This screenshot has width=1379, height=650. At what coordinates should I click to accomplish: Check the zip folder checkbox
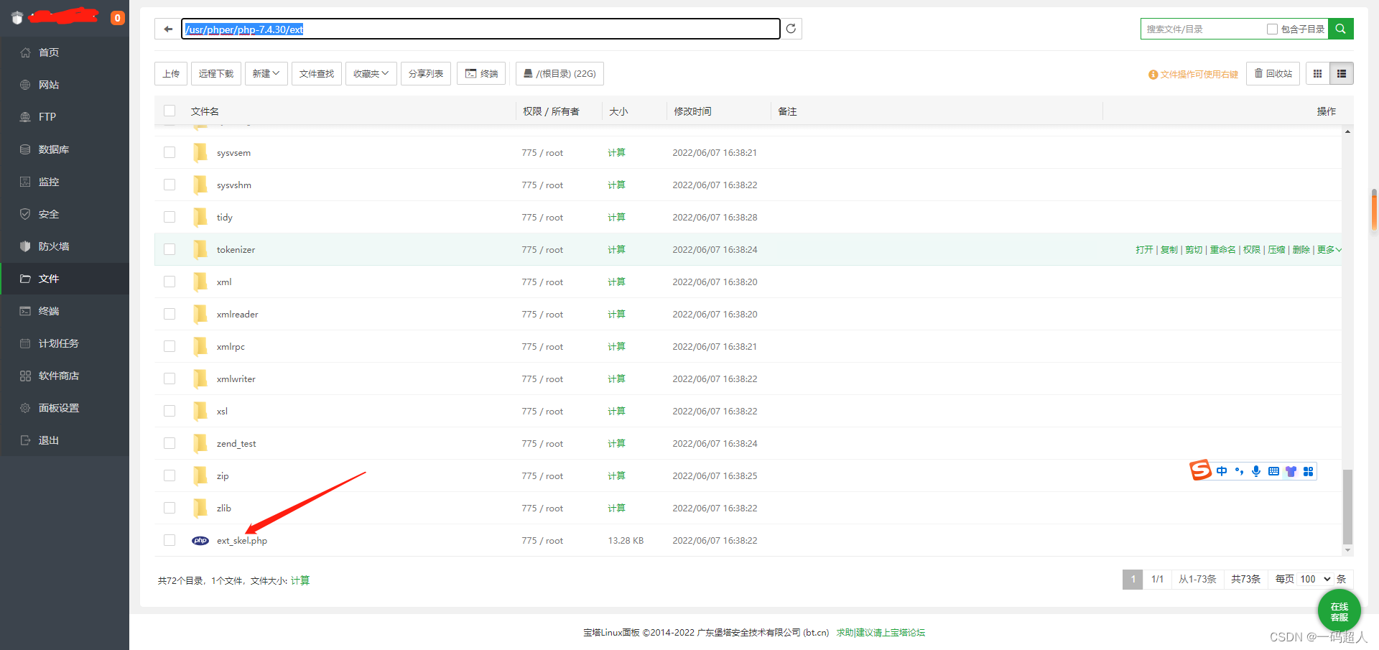[170, 475]
